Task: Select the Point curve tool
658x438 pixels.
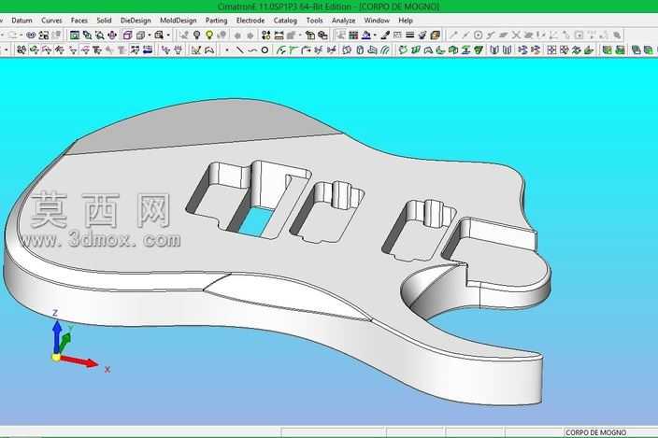Action: (x=227, y=50)
